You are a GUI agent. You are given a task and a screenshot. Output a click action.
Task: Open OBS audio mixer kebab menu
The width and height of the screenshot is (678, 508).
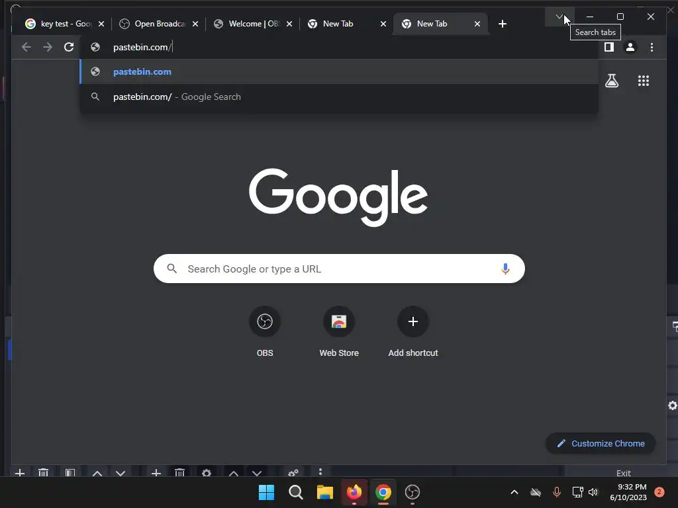pyautogui.click(x=320, y=472)
